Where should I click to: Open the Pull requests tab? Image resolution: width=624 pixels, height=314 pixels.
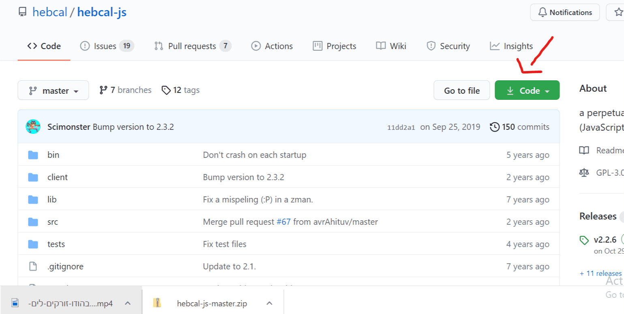(x=193, y=46)
